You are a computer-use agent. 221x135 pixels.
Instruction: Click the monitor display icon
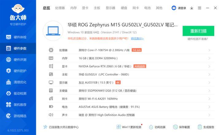pos(51,82)
